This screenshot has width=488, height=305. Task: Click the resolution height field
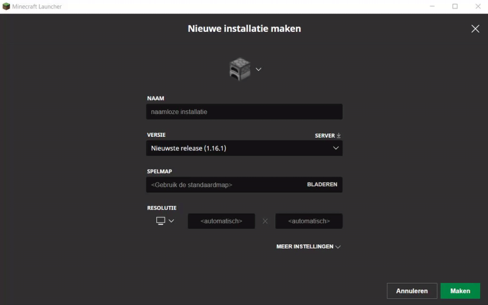309,221
